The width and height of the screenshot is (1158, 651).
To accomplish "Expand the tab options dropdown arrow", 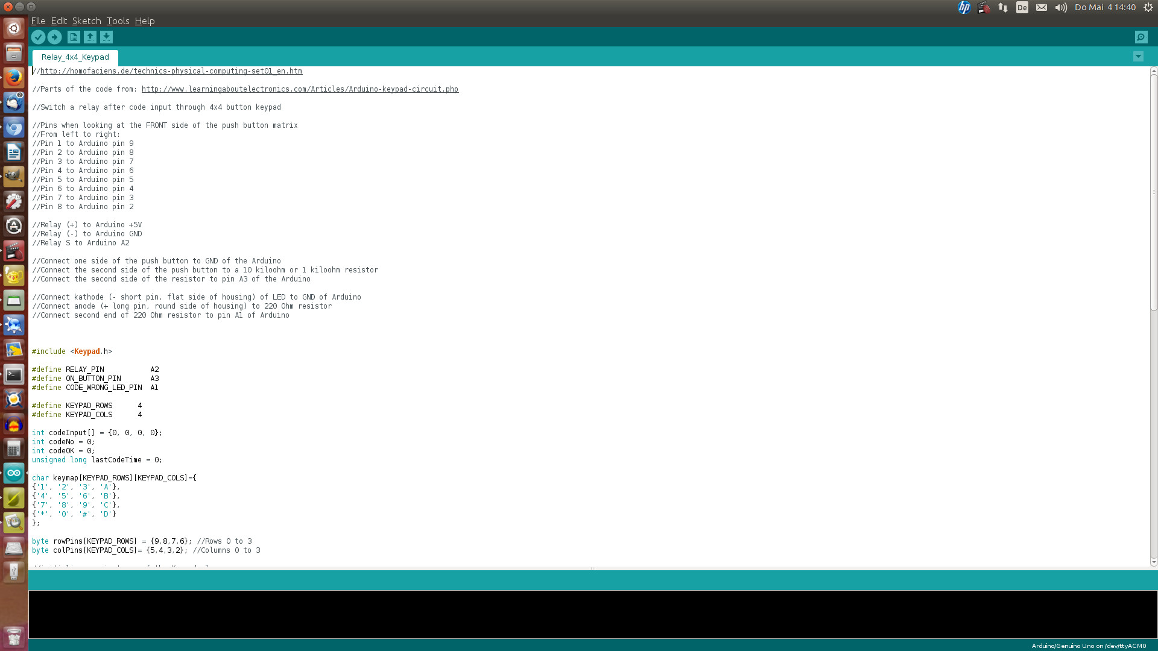I will pos(1138,57).
